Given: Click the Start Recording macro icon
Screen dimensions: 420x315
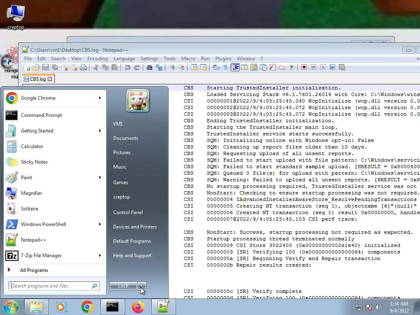Looking at the screenshot, I should point(304,68).
